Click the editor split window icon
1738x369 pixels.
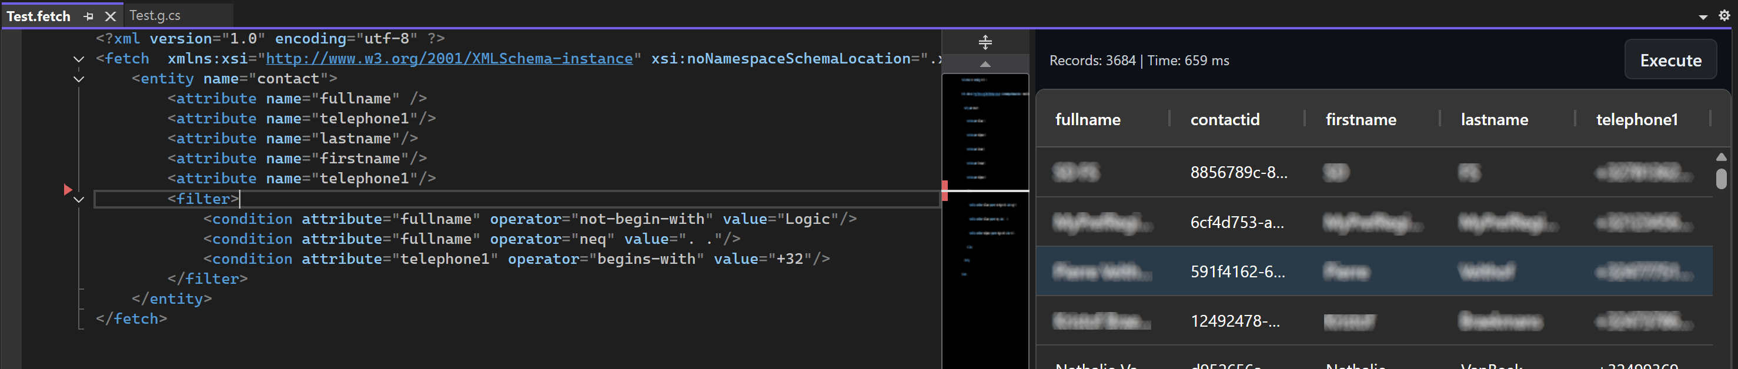point(984,42)
